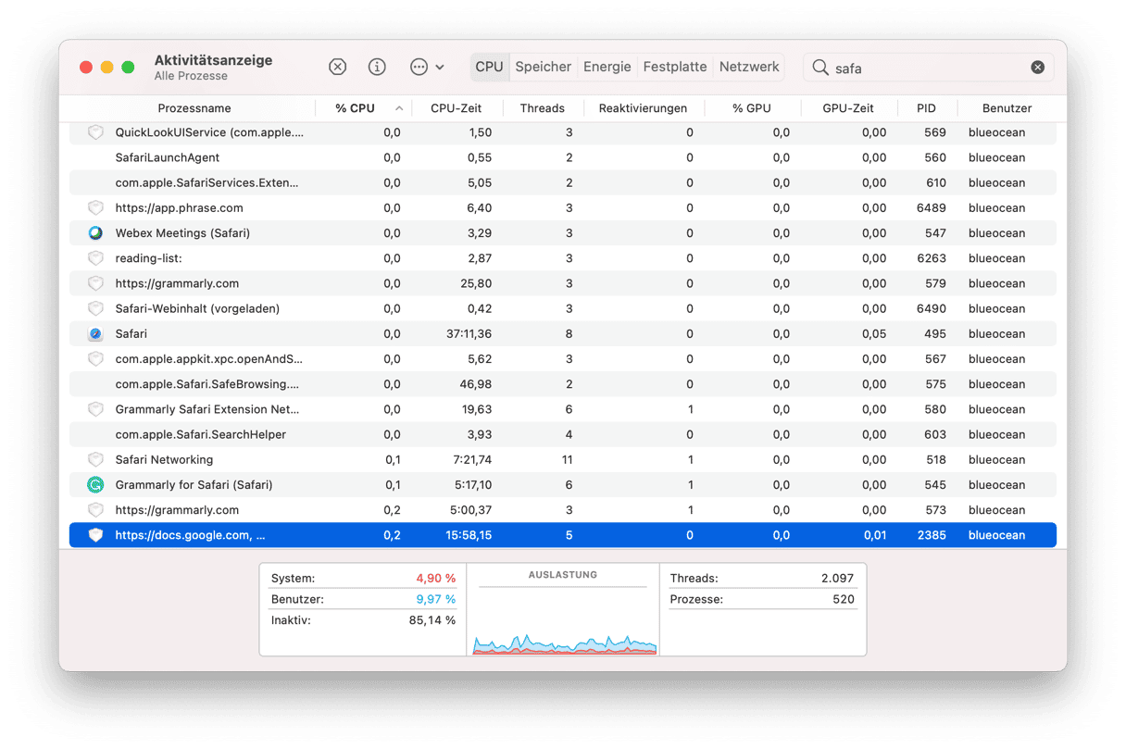Click the shield icon of Grammarly Safari Extension Net… row
The image size is (1126, 749).
point(95,409)
